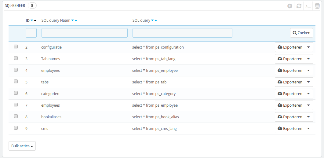The image size is (324, 158).
Task: Export the hookaliases query
Action: coord(290,117)
